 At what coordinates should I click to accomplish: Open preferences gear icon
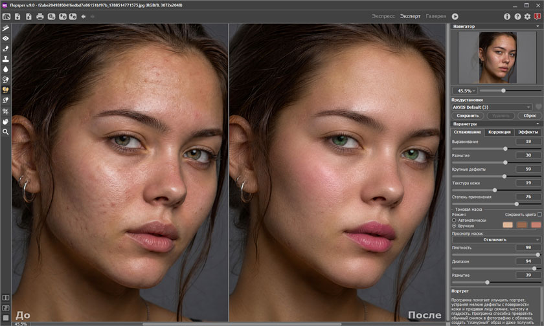(x=527, y=17)
